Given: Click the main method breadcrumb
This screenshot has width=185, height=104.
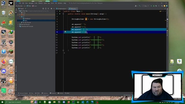Looking at the screenshot, I should coord(35,6).
